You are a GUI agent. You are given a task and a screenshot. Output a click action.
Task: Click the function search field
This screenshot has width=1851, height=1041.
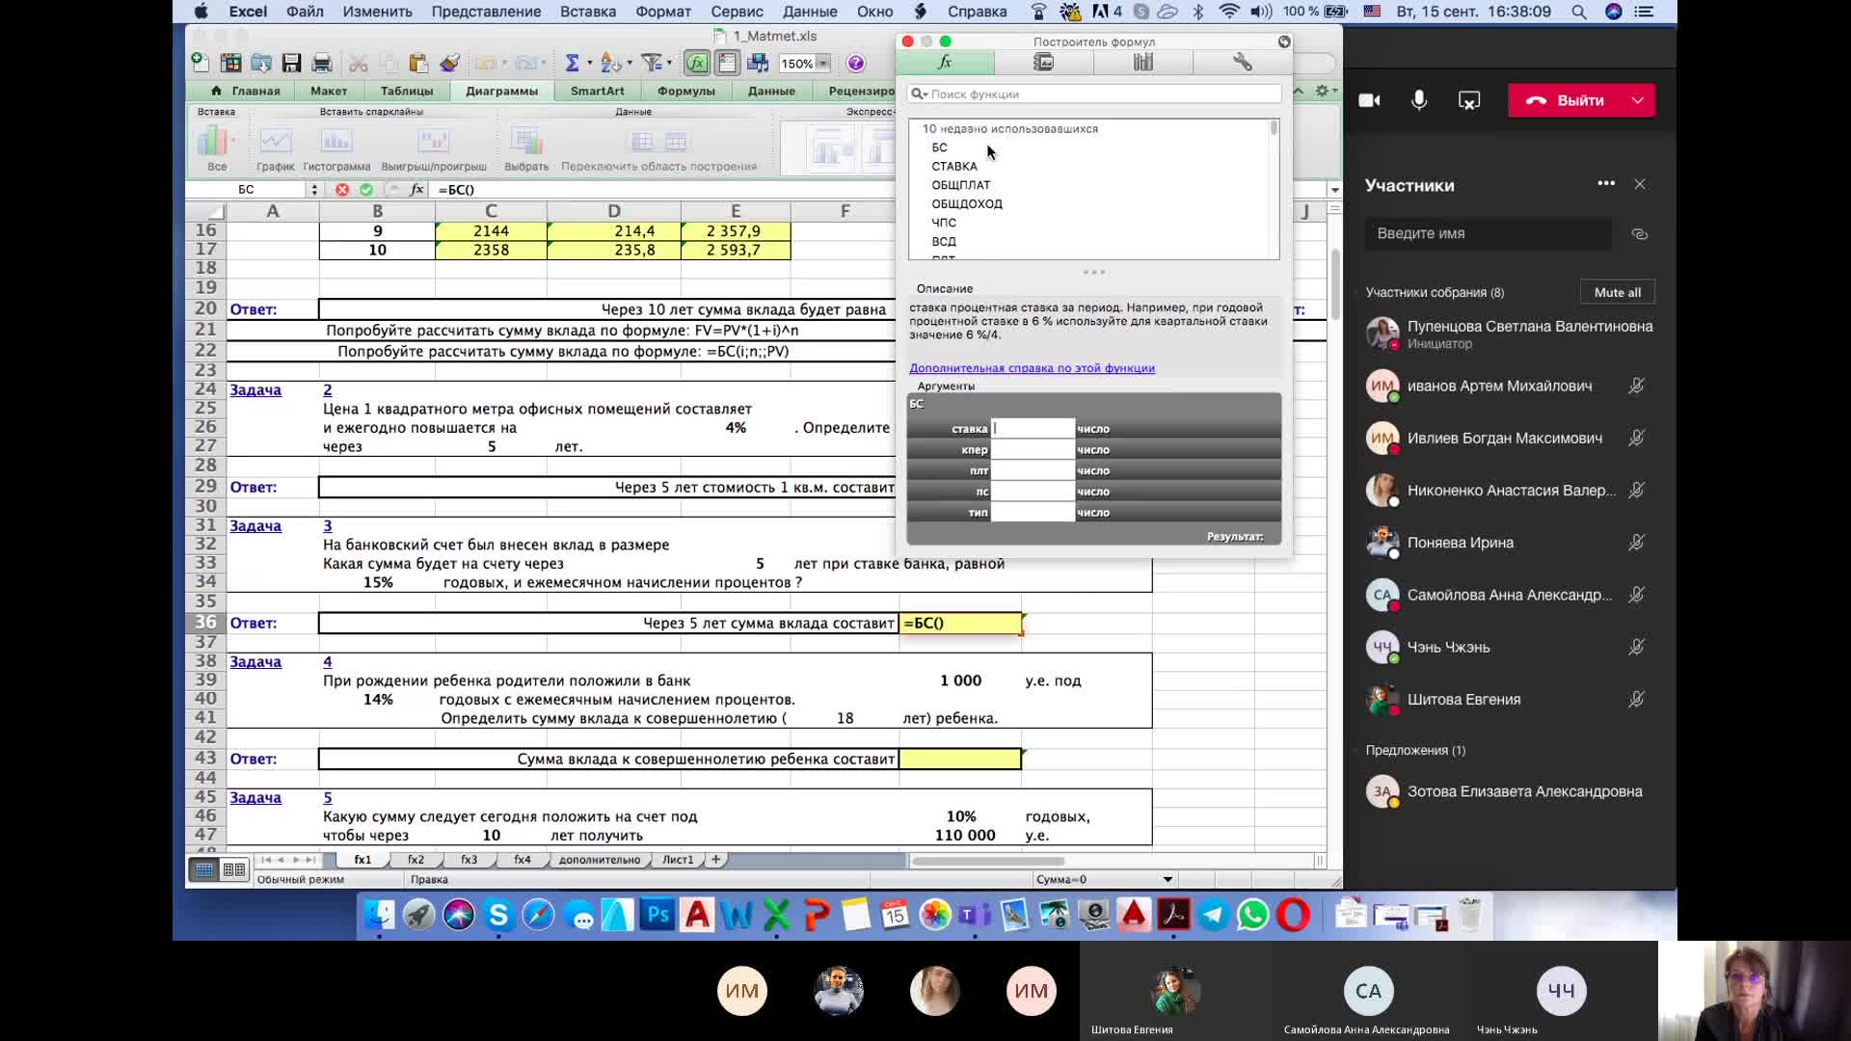coord(1094,94)
